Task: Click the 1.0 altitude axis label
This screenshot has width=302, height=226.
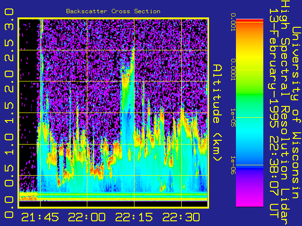Action: [9, 144]
